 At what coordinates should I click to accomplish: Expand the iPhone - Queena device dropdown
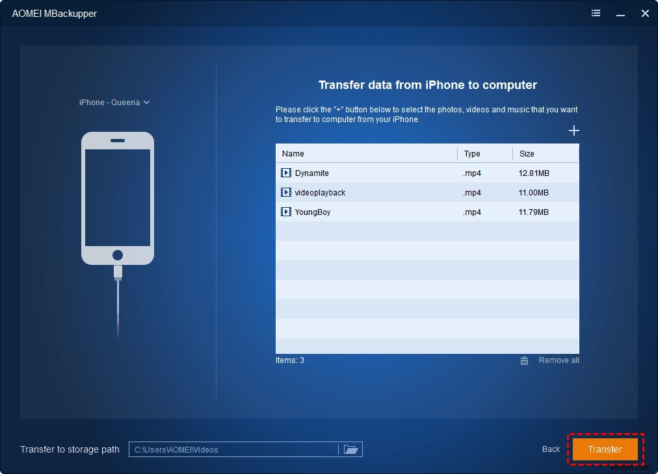146,102
